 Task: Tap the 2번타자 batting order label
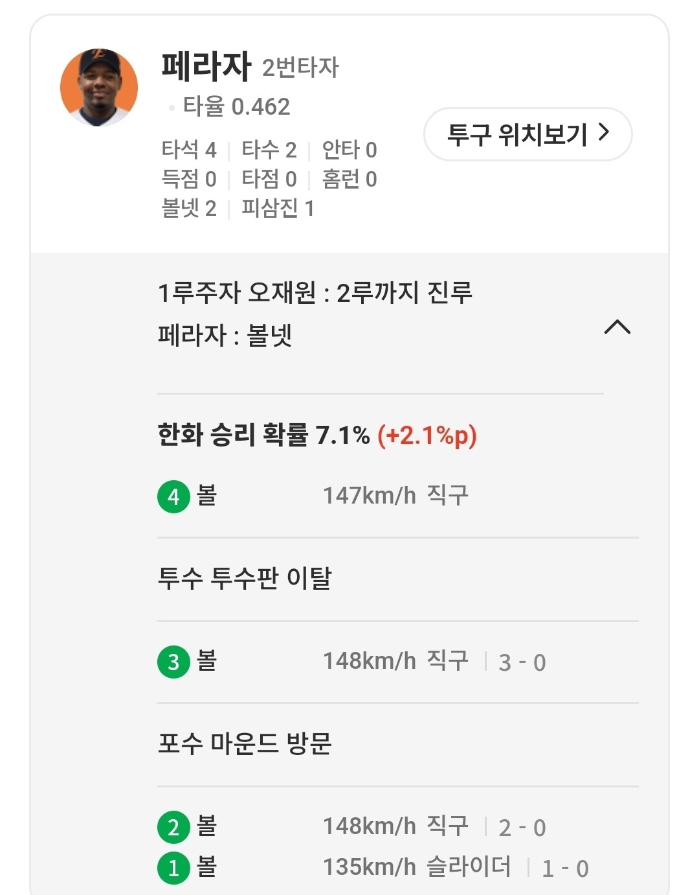pos(300,67)
